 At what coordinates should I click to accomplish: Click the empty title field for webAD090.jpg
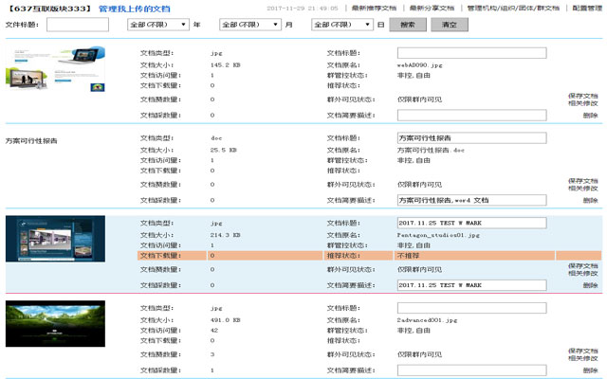point(471,53)
